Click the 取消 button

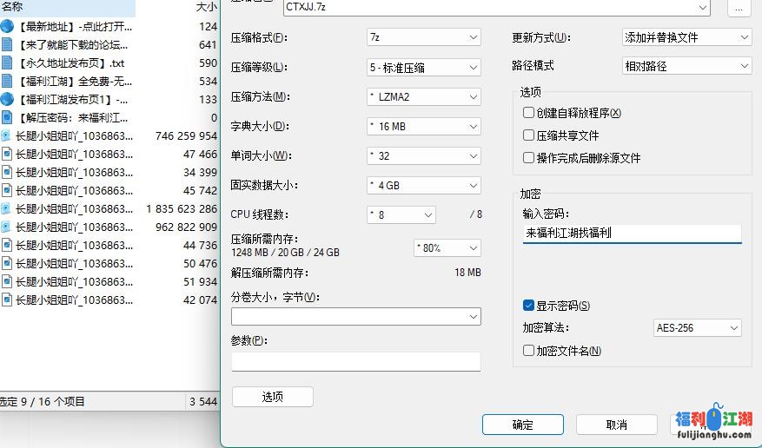tap(616, 425)
